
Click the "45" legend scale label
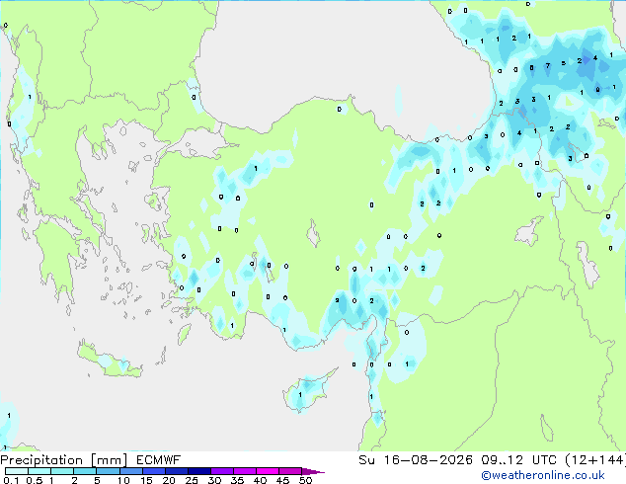pos(282,480)
